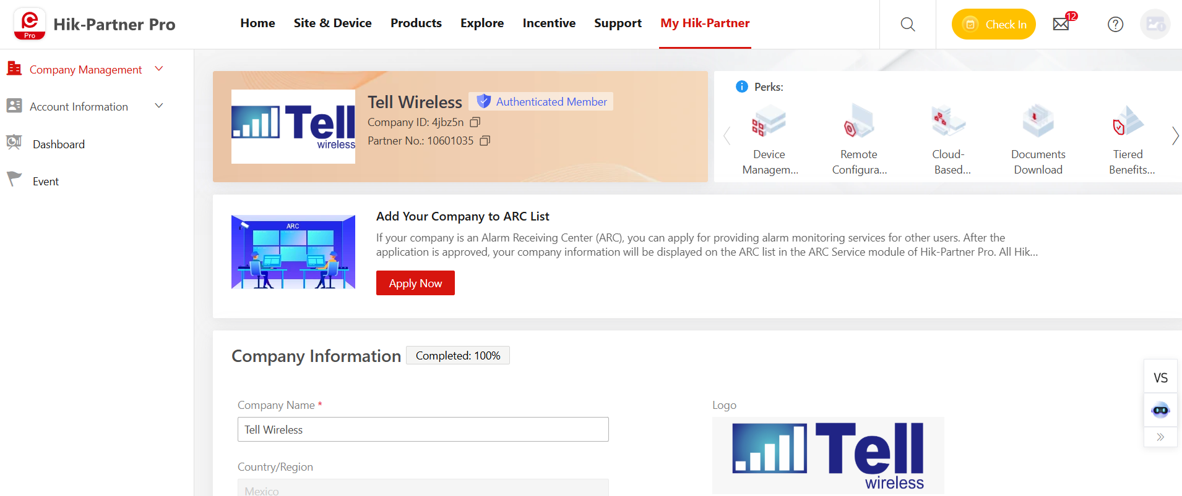Open the Cloud-Based perk icon
The height and width of the screenshot is (496, 1182).
pos(949,121)
